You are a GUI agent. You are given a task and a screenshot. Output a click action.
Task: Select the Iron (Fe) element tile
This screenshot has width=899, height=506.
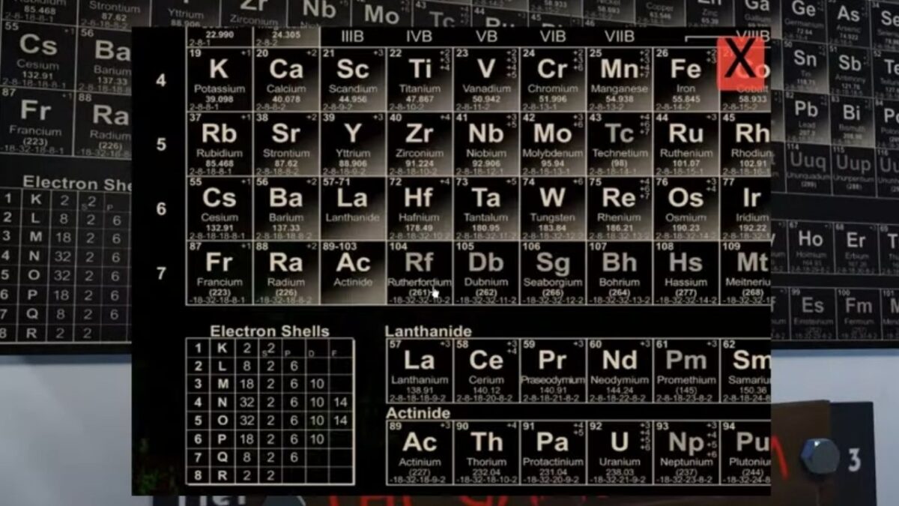pos(685,79)
